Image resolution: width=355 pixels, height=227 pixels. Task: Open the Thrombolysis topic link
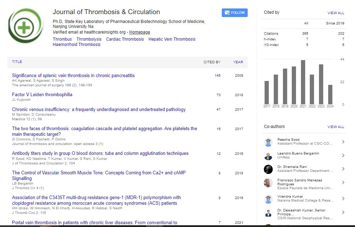tap(89, 39)
